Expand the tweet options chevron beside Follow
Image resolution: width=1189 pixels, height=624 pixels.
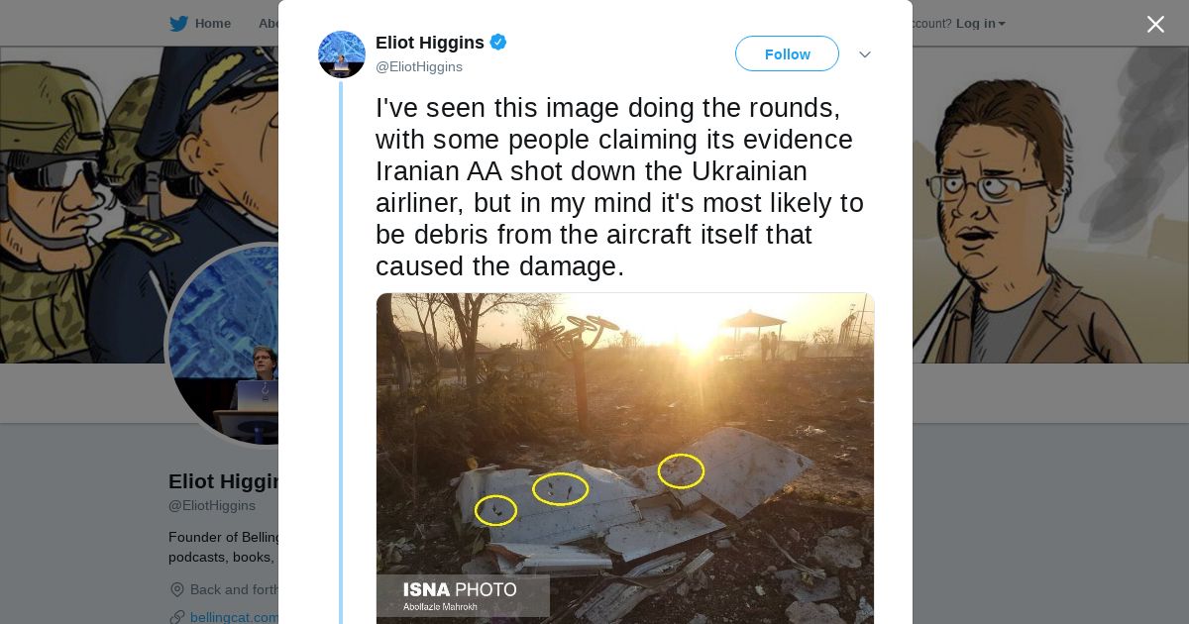click(x=865, y=54)
